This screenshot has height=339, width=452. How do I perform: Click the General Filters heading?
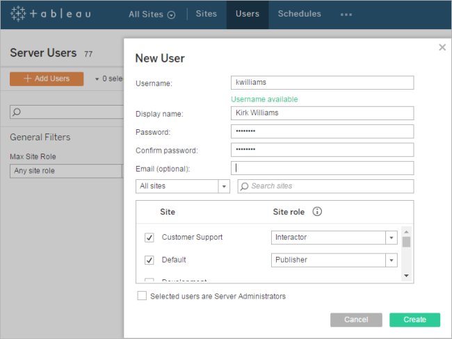pyautogui.click(x=40, y=137)
